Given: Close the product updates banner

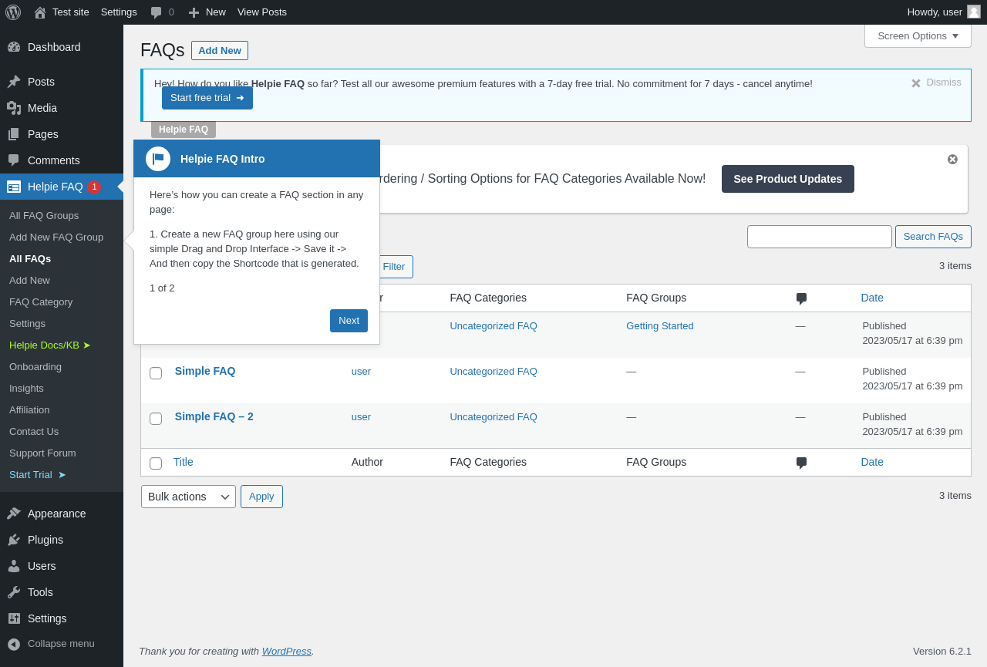Looking at the screenshot, I should [x=952, y=159].
